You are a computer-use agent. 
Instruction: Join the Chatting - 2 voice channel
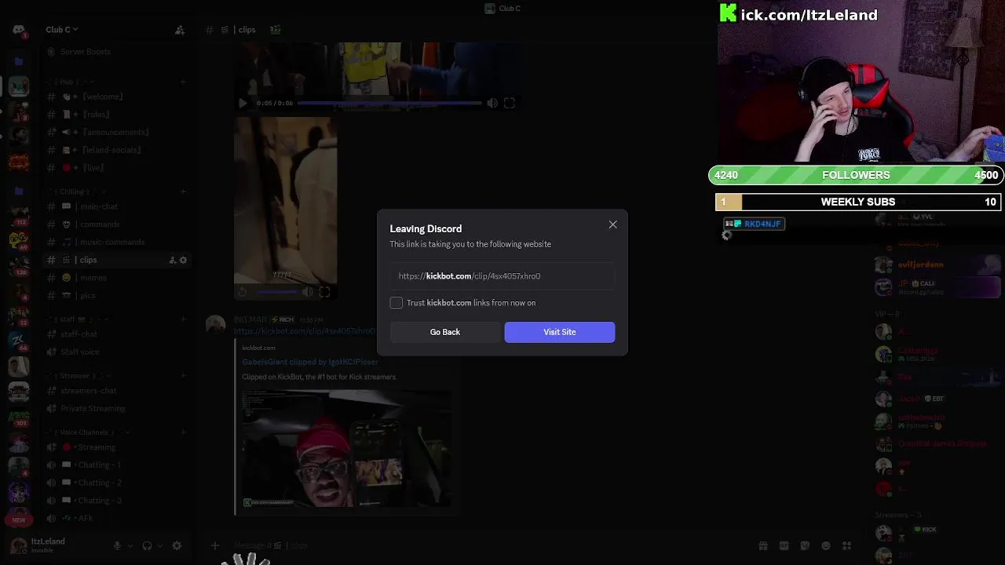click(99, 483)
